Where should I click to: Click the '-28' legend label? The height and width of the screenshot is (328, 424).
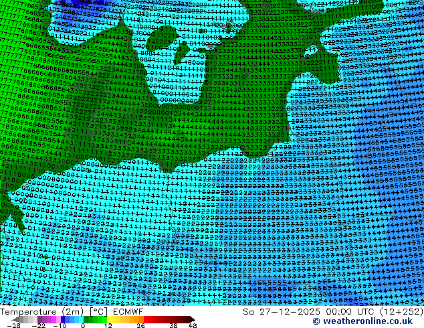[x=14, y=325]
